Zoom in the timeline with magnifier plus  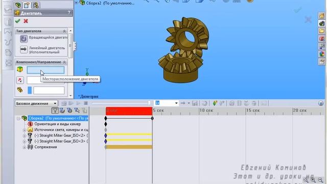point(313,179)
